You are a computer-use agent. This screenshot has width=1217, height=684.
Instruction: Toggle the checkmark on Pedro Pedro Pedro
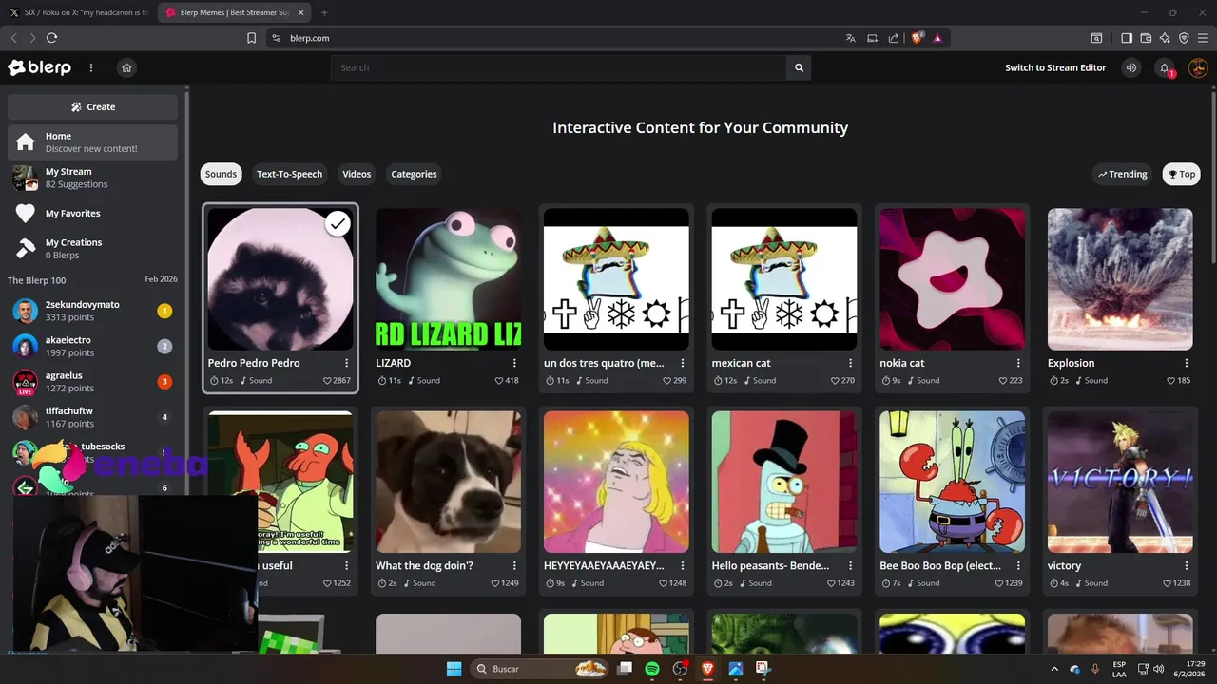click(338, 223)
